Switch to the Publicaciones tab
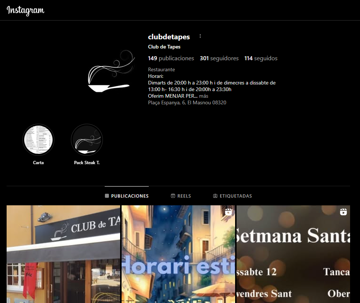360x303 pixels. 127,196
